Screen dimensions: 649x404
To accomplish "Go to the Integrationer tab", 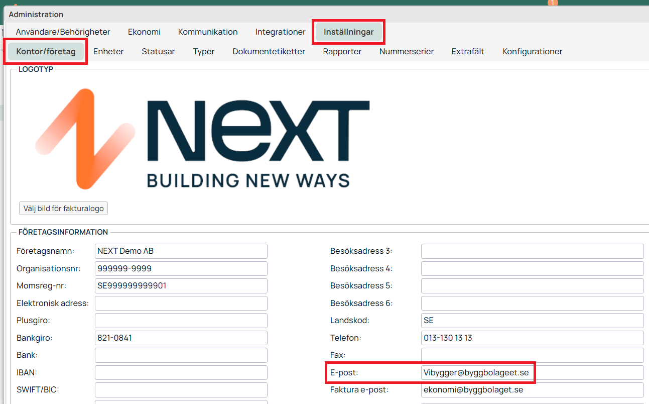I will 280,32.
